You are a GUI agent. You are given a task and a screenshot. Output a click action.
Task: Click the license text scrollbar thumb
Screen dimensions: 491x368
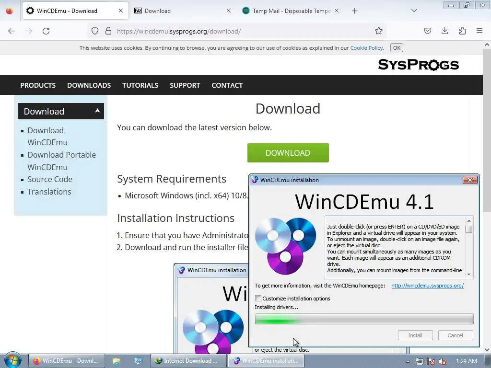click(469, 230)
